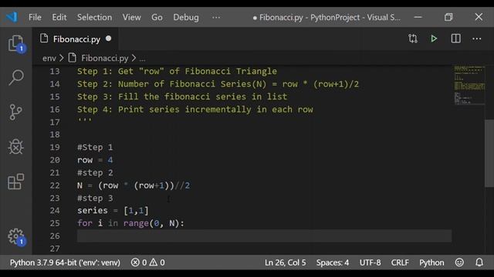Click the unsaved dot on Fibonacci.py tab
The image size is (494, 277).
pyautogui.click(x=108, y=38)
